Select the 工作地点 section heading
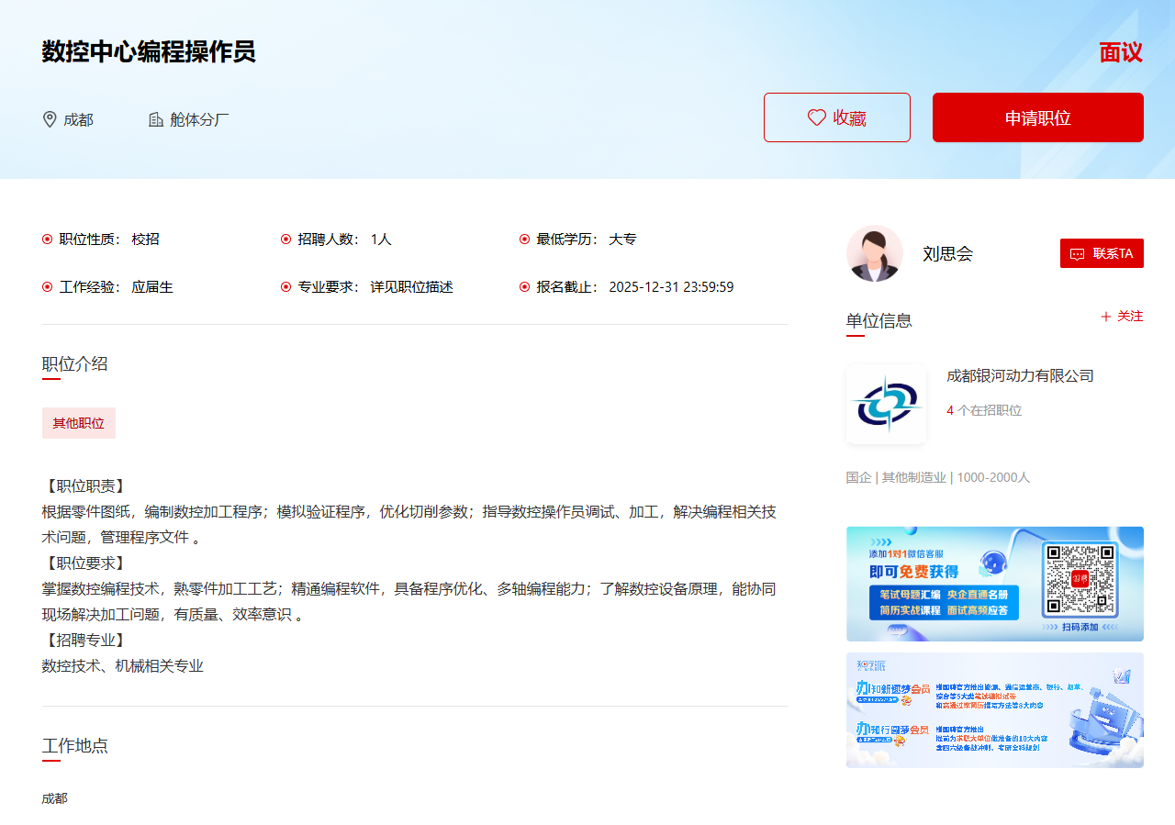 pos(75,745)
